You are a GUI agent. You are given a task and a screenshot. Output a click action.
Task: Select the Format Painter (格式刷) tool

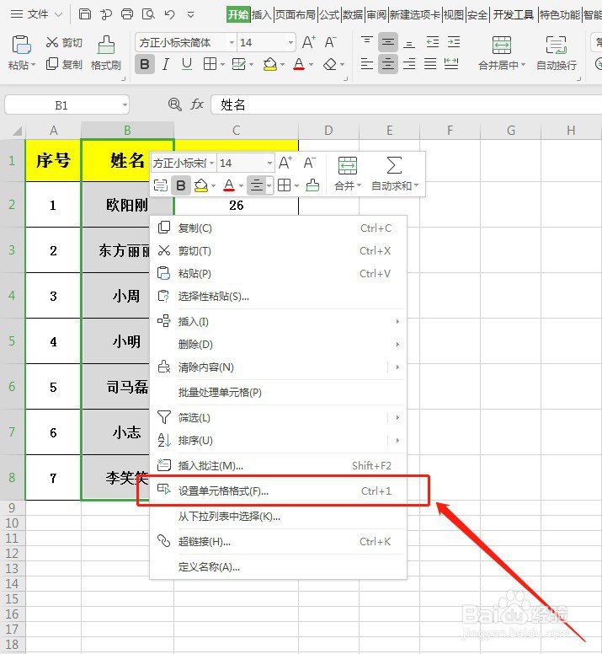coord(106,53)
